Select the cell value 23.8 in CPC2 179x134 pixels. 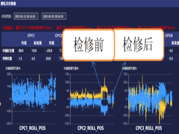[x=48, y=58]
